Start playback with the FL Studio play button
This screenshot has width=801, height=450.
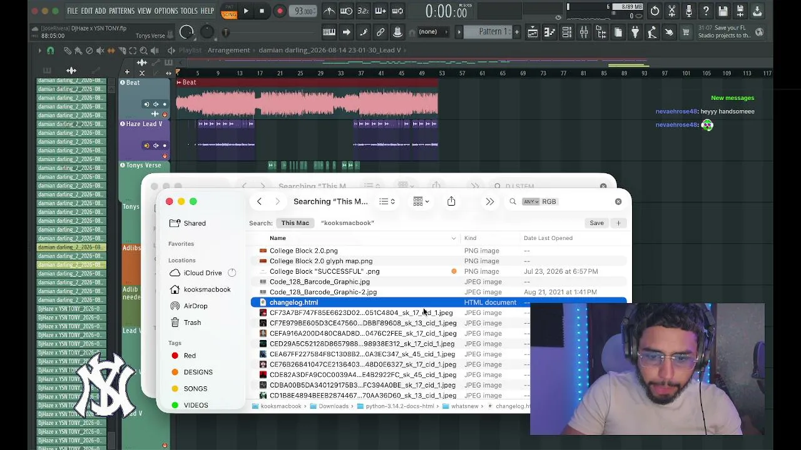(x=246, y=11)
